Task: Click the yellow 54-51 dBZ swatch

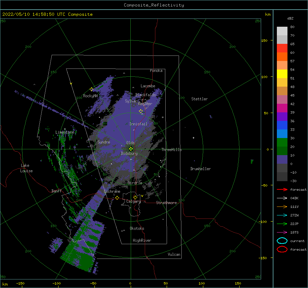Action: coord(282,74)
